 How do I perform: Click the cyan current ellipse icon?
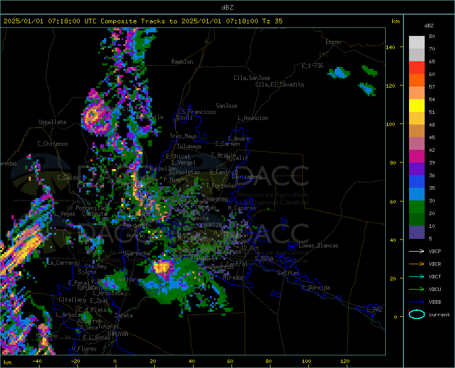[x=417, y=314]
